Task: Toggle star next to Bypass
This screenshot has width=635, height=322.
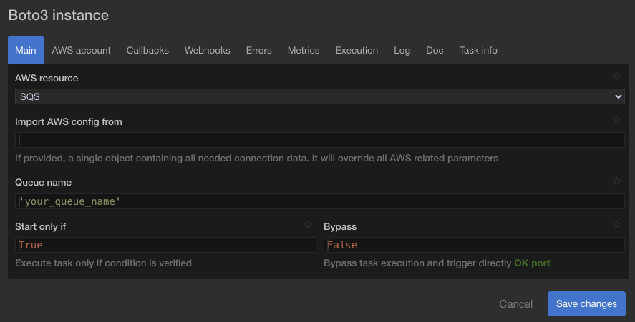Action: pos(616,225)
